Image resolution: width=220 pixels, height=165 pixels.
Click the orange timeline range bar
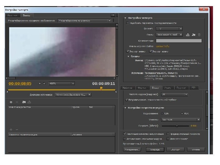point(61,90)
